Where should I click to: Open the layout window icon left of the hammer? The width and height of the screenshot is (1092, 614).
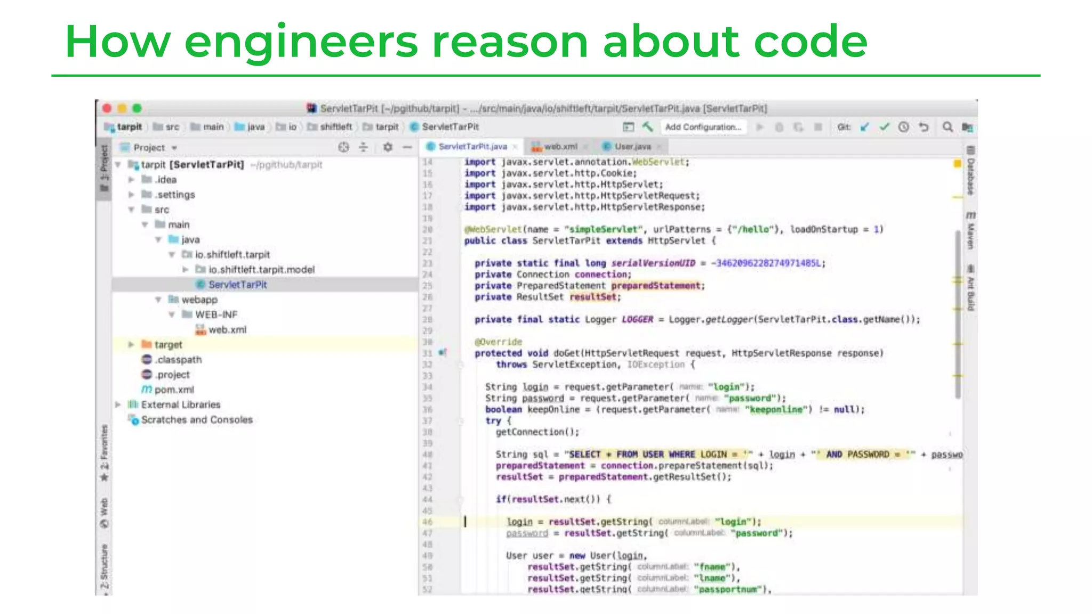coord(629,127)
